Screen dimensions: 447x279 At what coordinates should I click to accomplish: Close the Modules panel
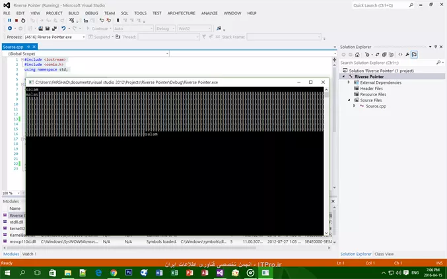[x=333, y=201]
